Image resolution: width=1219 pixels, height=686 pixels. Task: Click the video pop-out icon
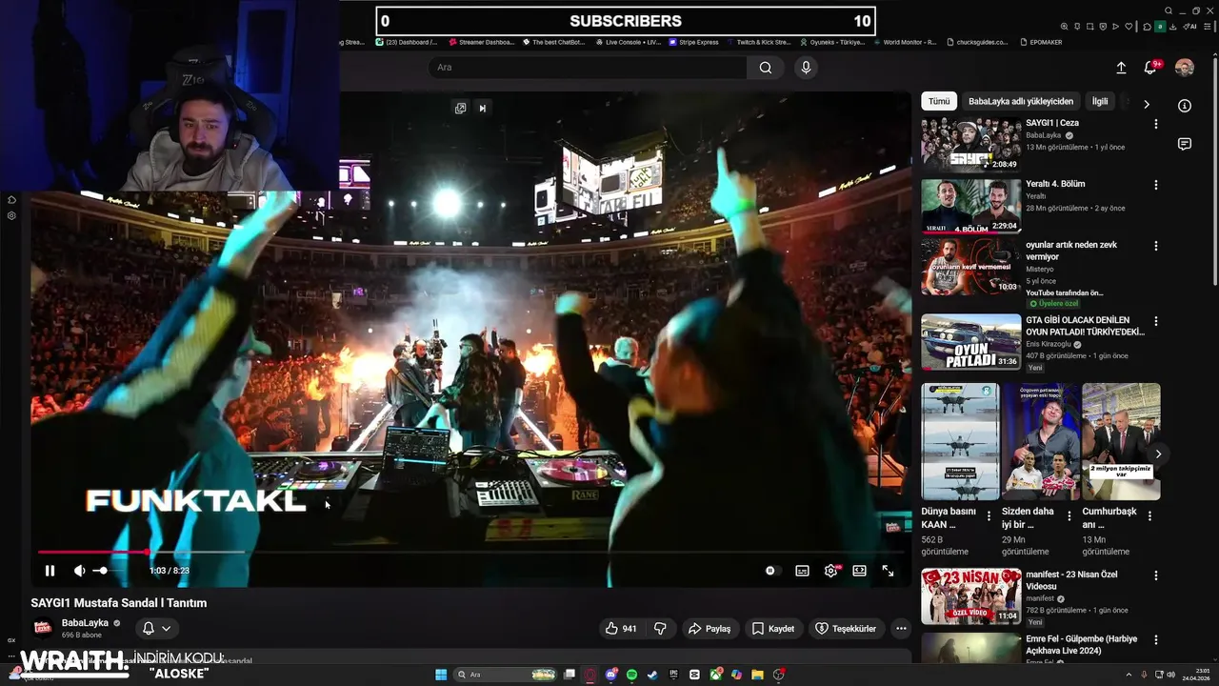pyautogui.click(x=460, y=109)
